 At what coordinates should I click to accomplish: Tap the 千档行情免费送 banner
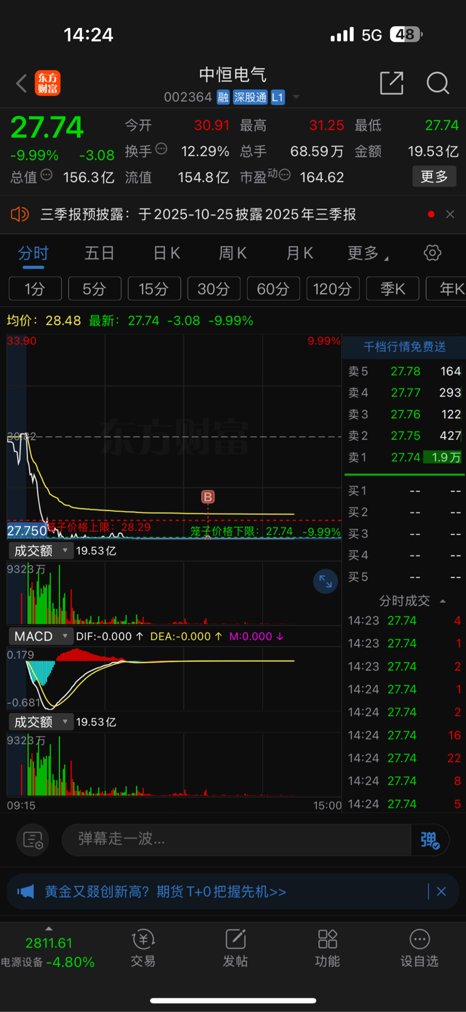404,346
